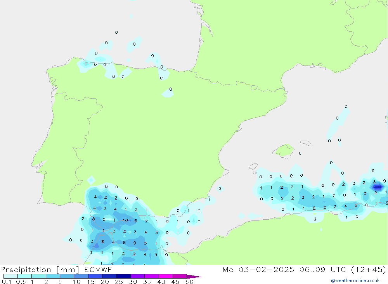Click the 30 to 35 mm purple swatch
Image resolution: width=388 pixels, height=284 pixels.
coord(137,276)
